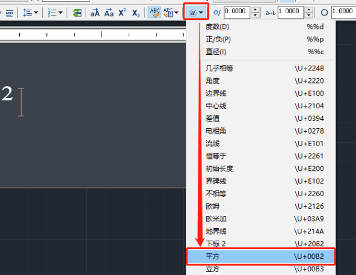Image resolution: width=356 pixels, height=275 pixels.
Task: Select 欧姆 ohm symbol entry
Action: click(260, 206)
